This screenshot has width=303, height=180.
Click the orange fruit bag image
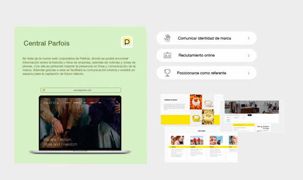point(196,102)
